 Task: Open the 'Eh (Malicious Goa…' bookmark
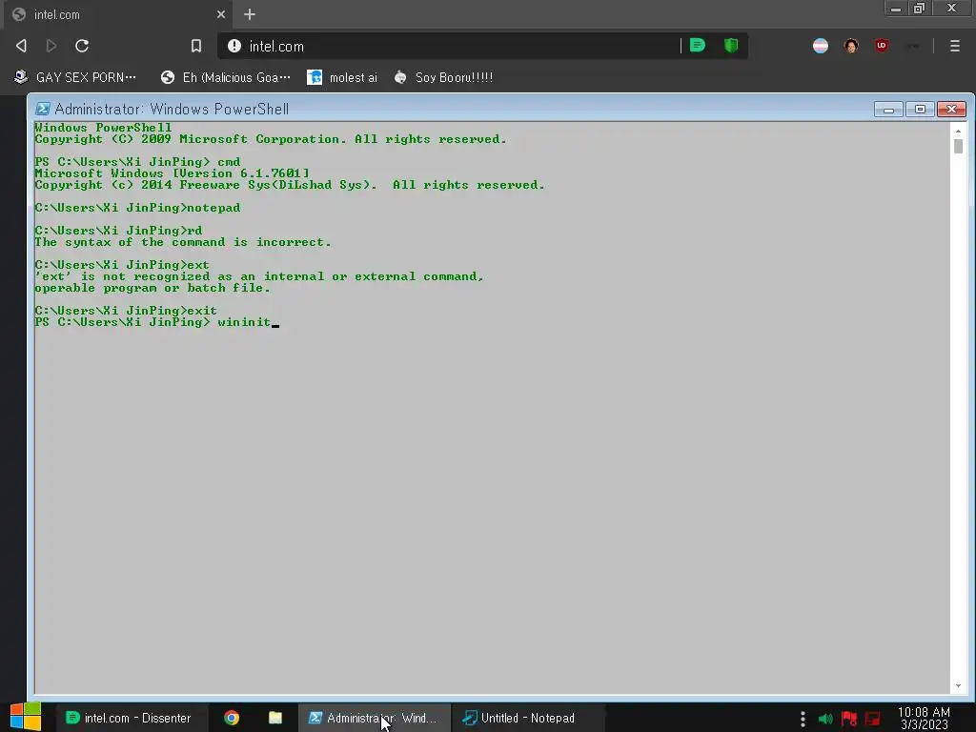[x=225, y=77]
